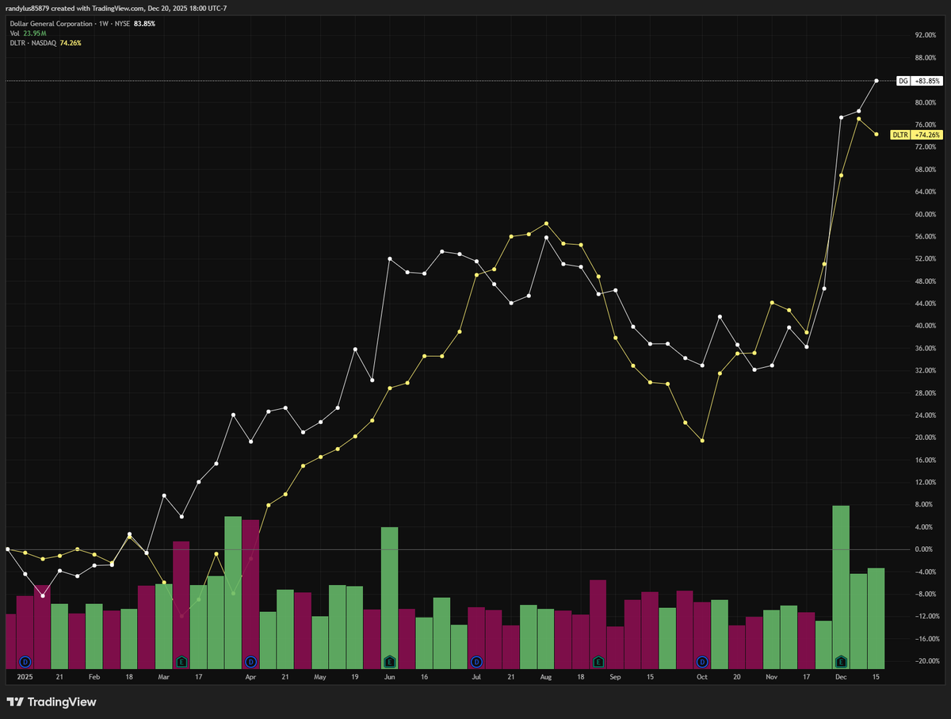This screenshot has height=719, width=951.
Task: Open the earnings E marker at Dec
Action: pyautogui.click(x=841, y=661)
